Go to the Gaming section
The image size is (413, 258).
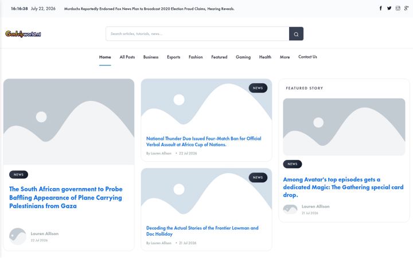coord(243,57)
